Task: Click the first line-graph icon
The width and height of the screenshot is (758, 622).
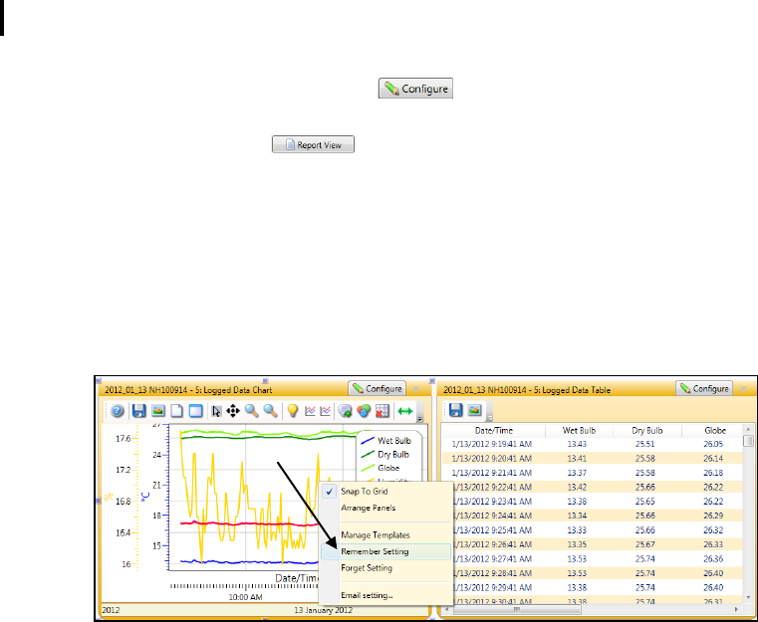Action: coord(310,411)
